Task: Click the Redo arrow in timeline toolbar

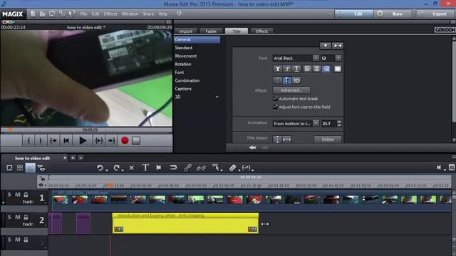Action: tap(116, 168)
